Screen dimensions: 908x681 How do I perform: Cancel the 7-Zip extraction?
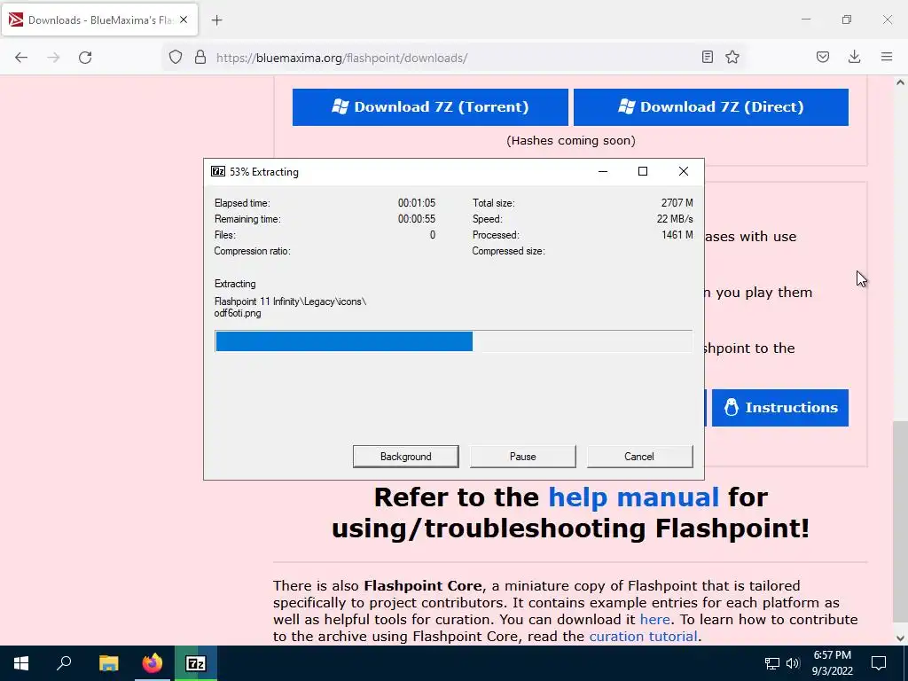click(x=639, y=457)
